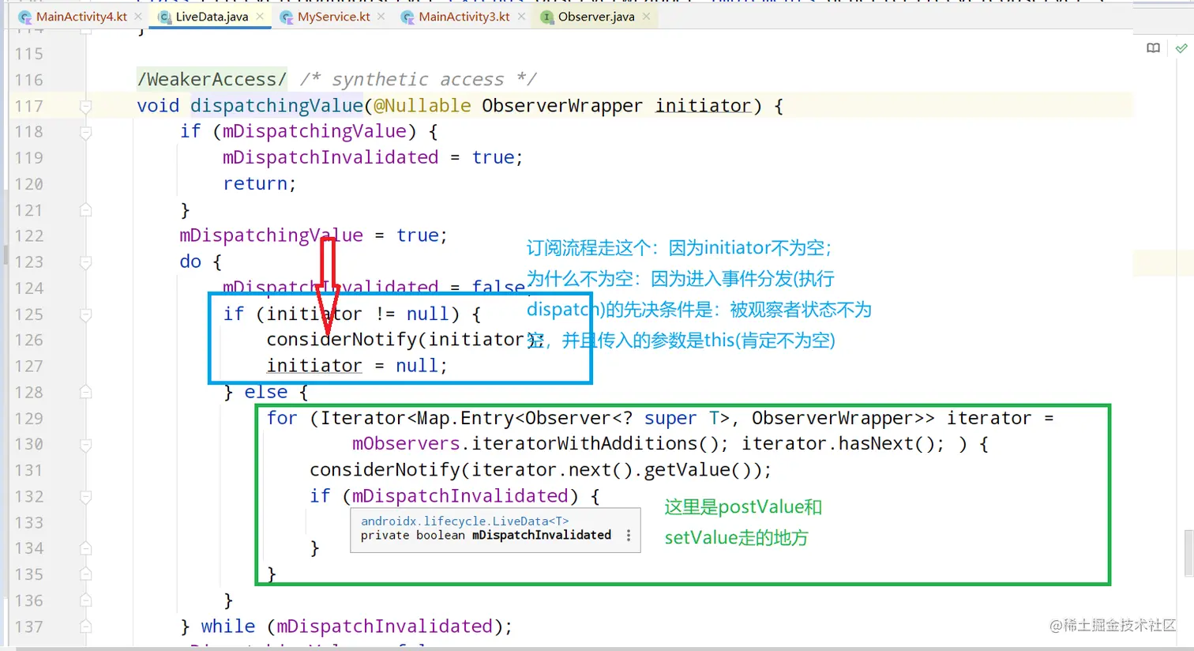The height and width of the screenshot is (651, 1194).
Task: Collapse the dispatchingValue method at line 117
Action: pos(85,106)
